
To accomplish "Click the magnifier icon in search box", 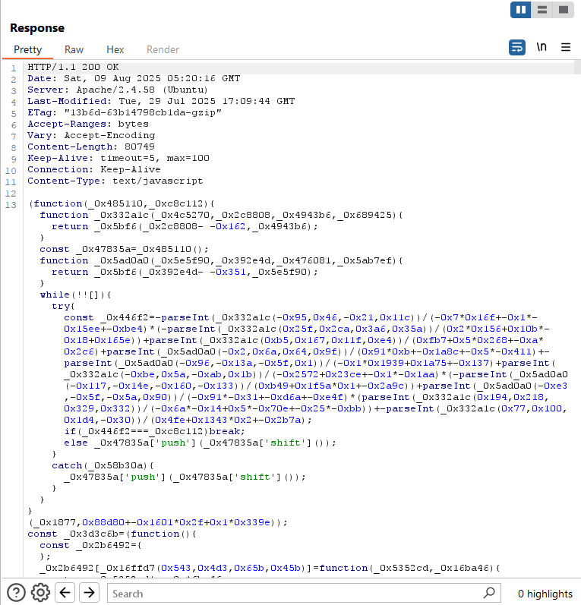I will point(489,593).
